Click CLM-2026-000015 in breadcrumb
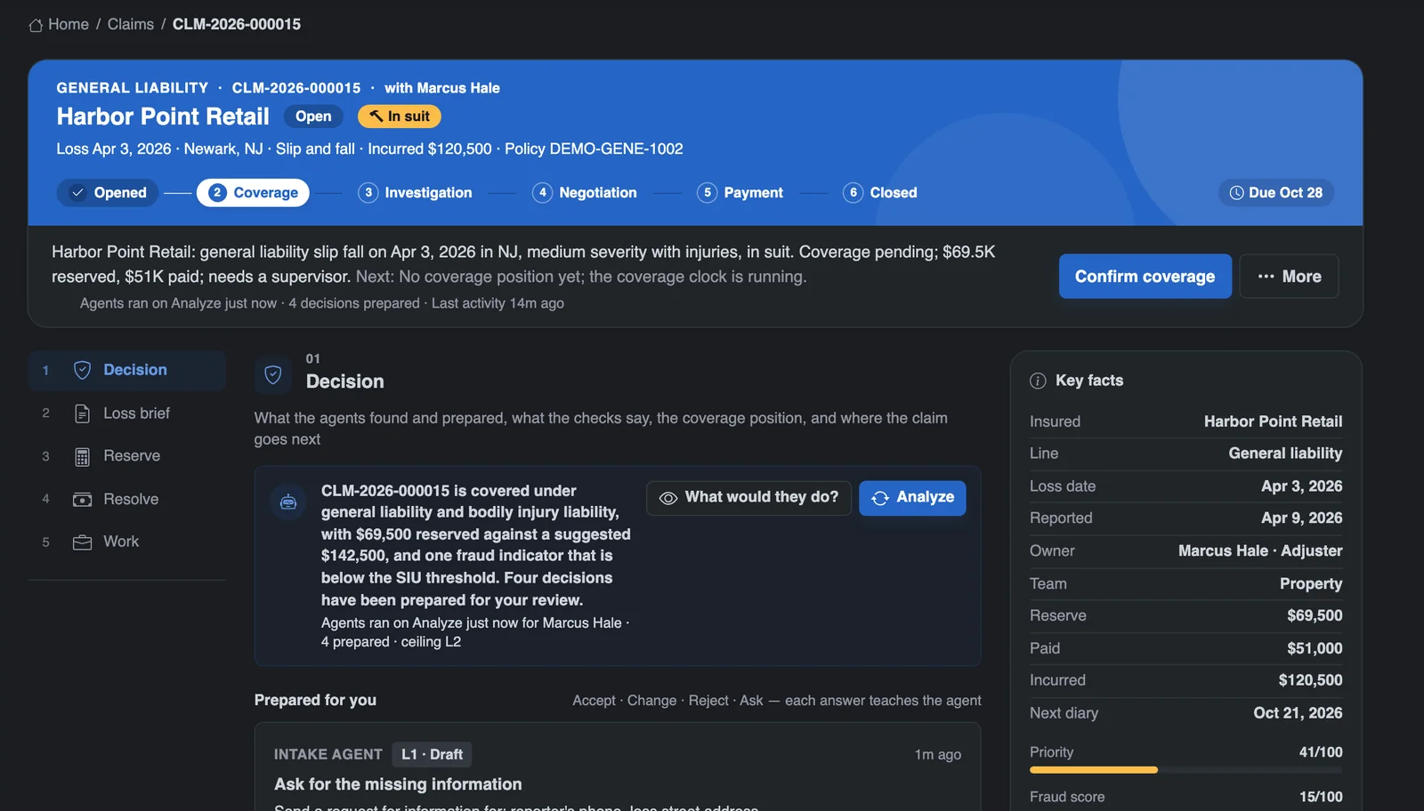Image resolution: width=1424 pixels, height=811 pixels. (x=237, y=24)
